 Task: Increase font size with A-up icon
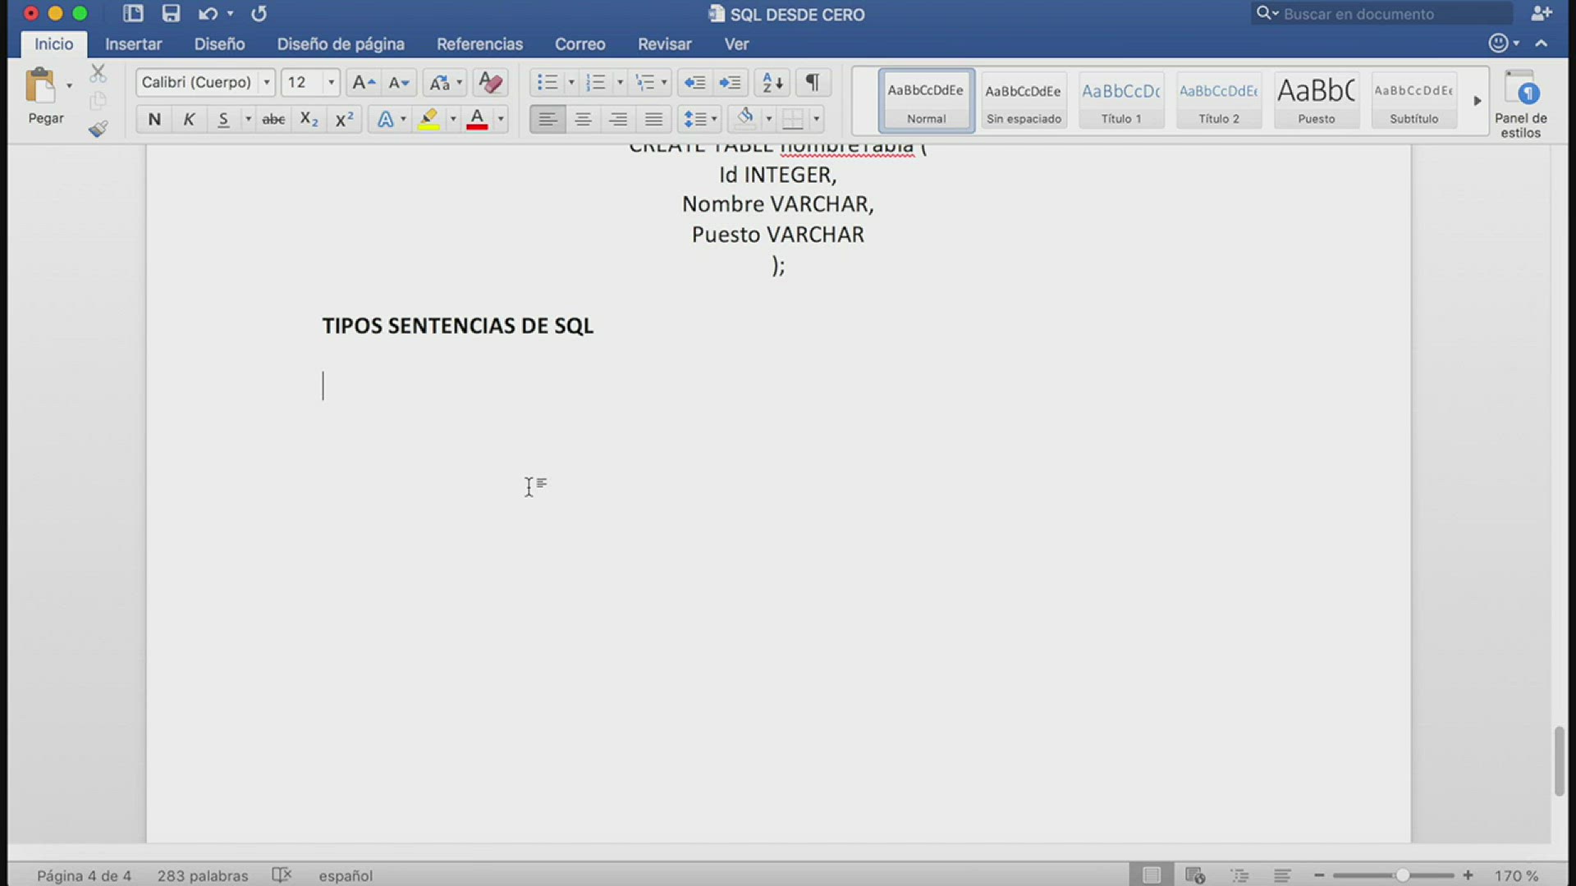pos(363,82)
